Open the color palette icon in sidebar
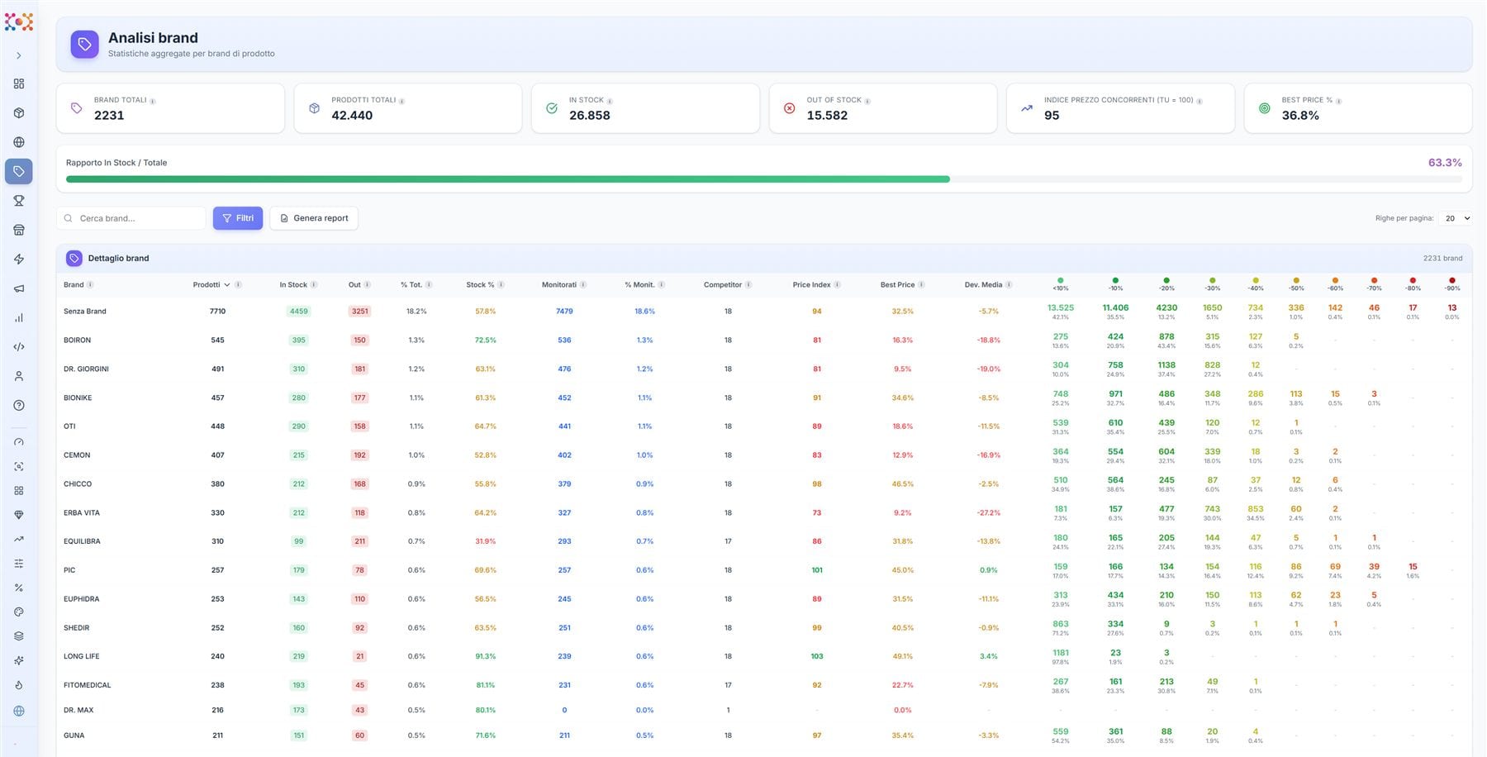 click(x=18, y=612)
